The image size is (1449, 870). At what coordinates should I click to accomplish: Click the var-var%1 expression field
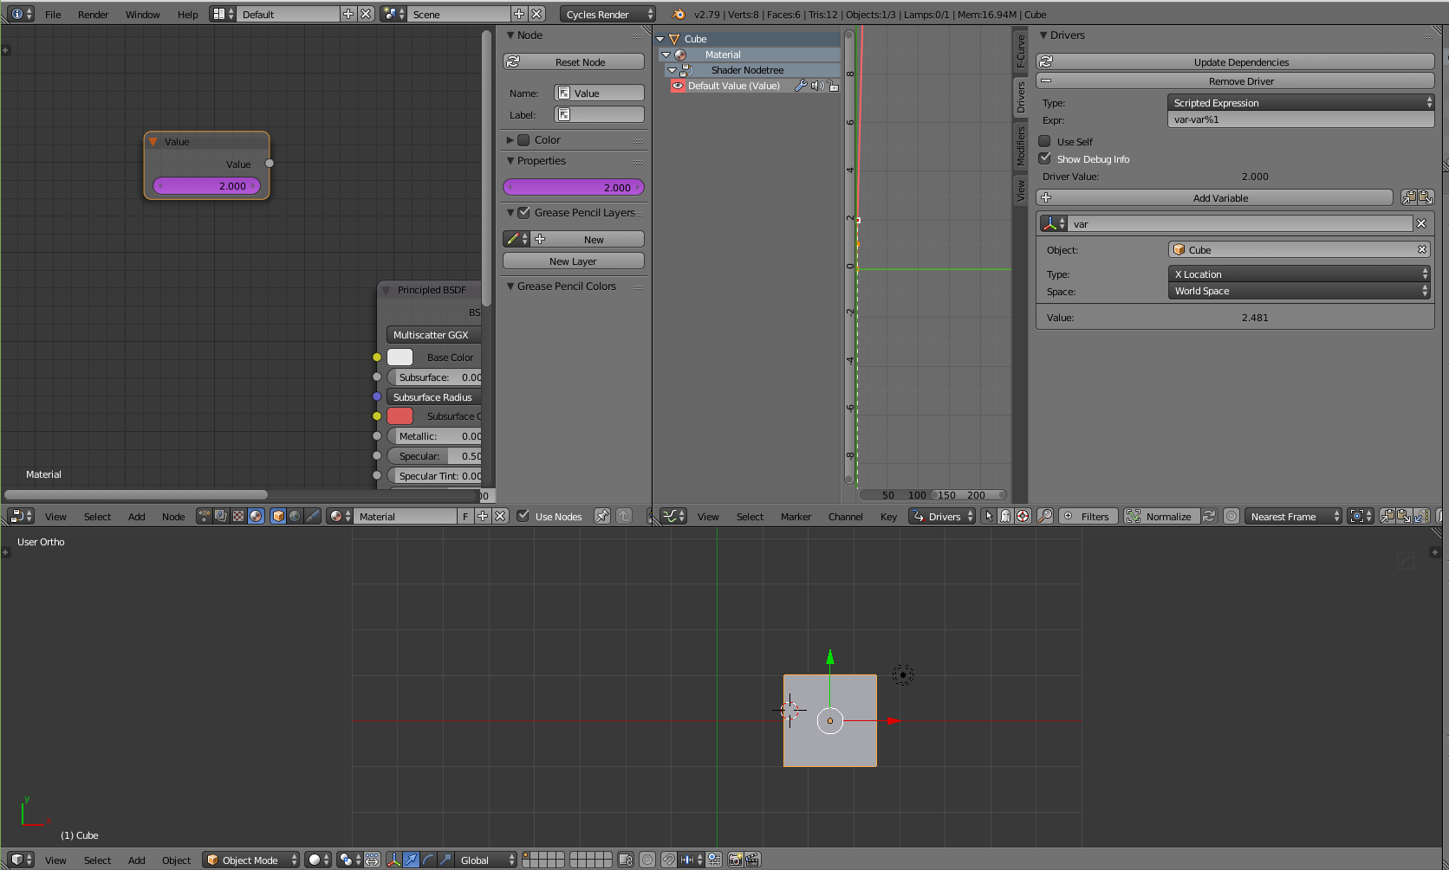point(1299,119)
